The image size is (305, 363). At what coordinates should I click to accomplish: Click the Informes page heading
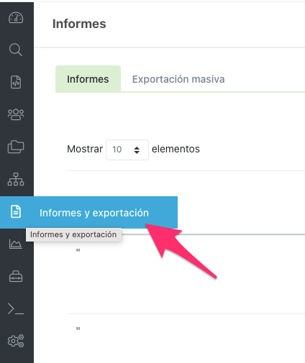click(79, 24)
